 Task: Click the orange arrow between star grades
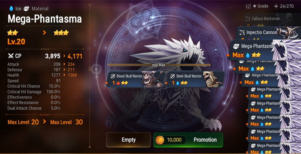tap(44, 33)
